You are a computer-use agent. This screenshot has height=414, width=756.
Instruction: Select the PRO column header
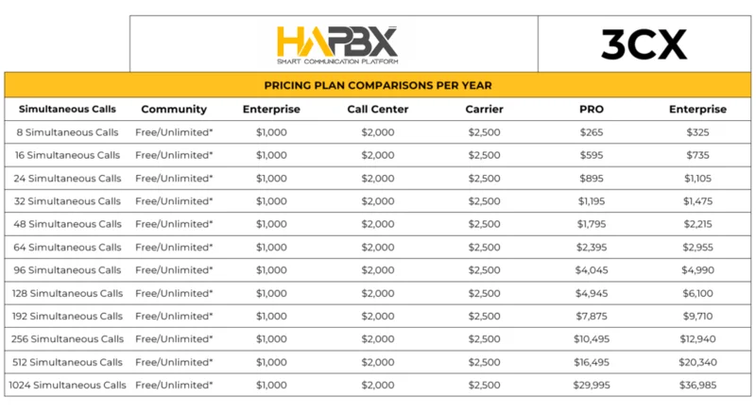coord(591,109)
